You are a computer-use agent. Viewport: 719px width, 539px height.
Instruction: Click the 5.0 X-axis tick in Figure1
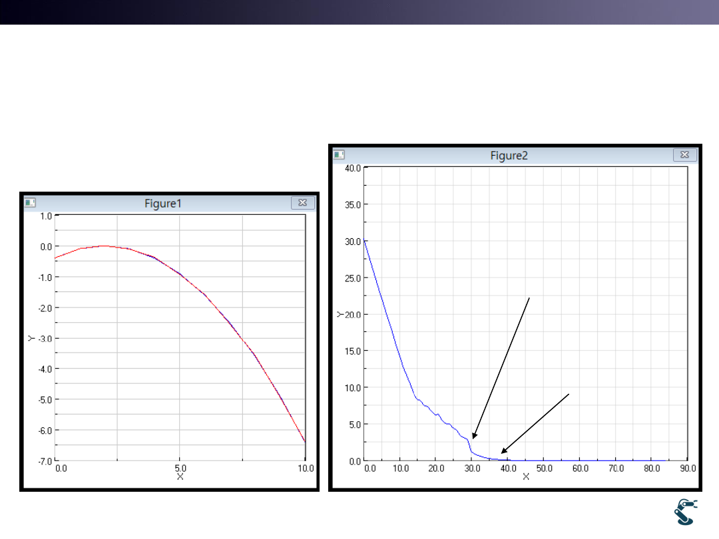pos(180,468)
